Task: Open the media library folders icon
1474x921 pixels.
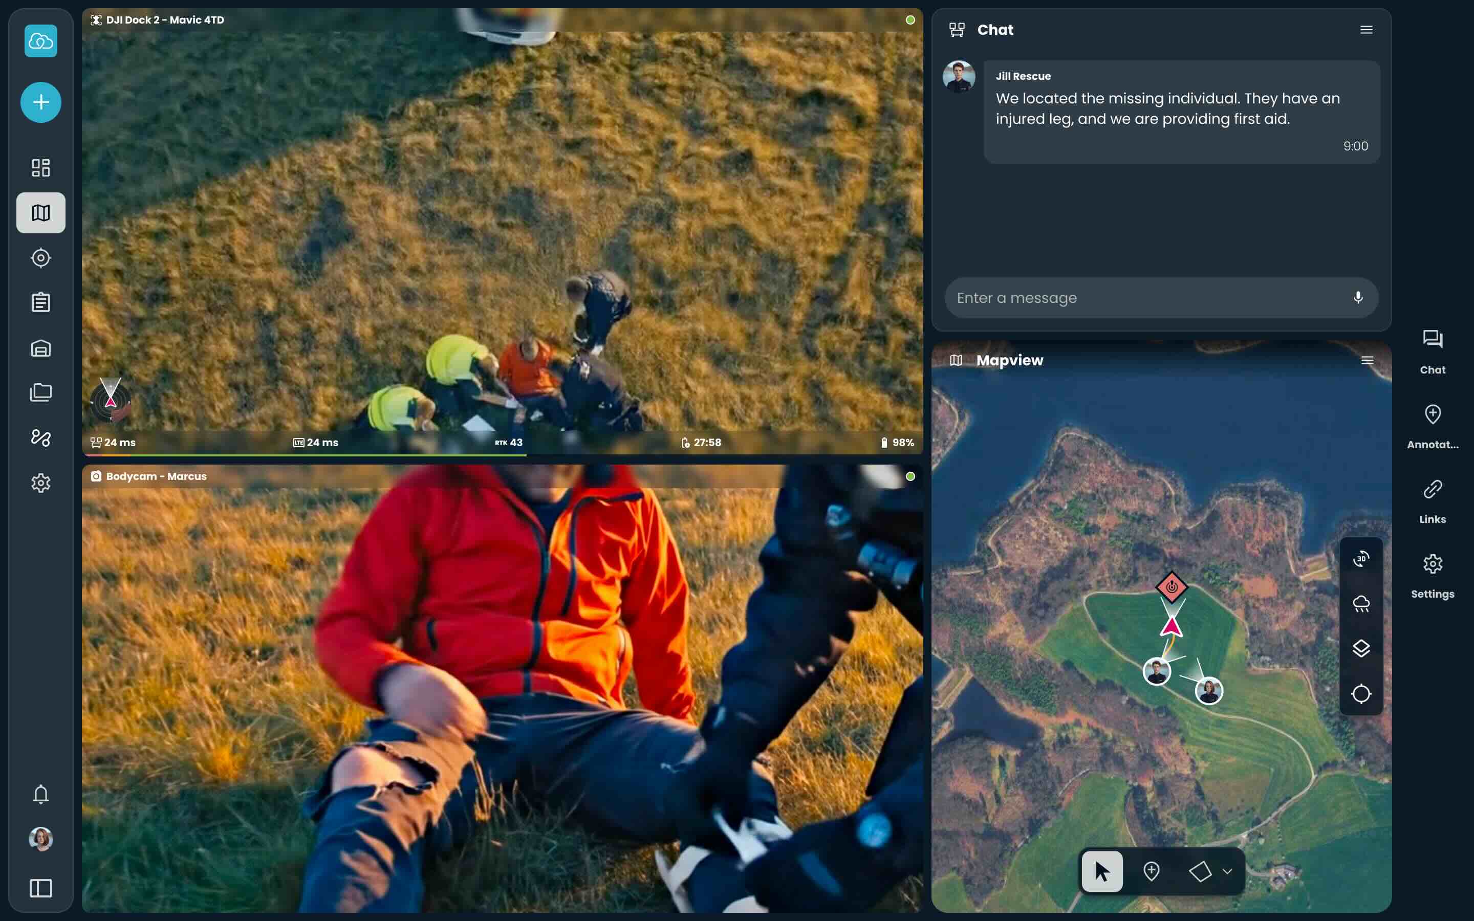Action: (x=41, y=392)
